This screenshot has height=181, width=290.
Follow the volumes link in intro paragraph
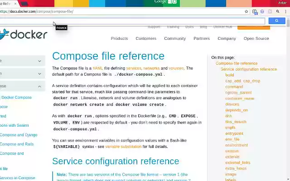pyautogui.click(x=176, y=68)
